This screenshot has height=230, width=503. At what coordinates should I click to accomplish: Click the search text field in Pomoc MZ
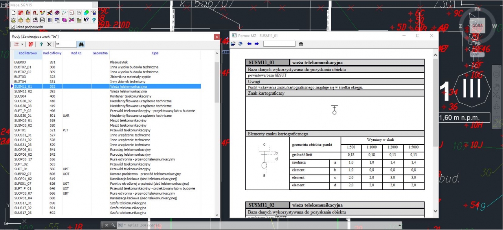[279, 44]
